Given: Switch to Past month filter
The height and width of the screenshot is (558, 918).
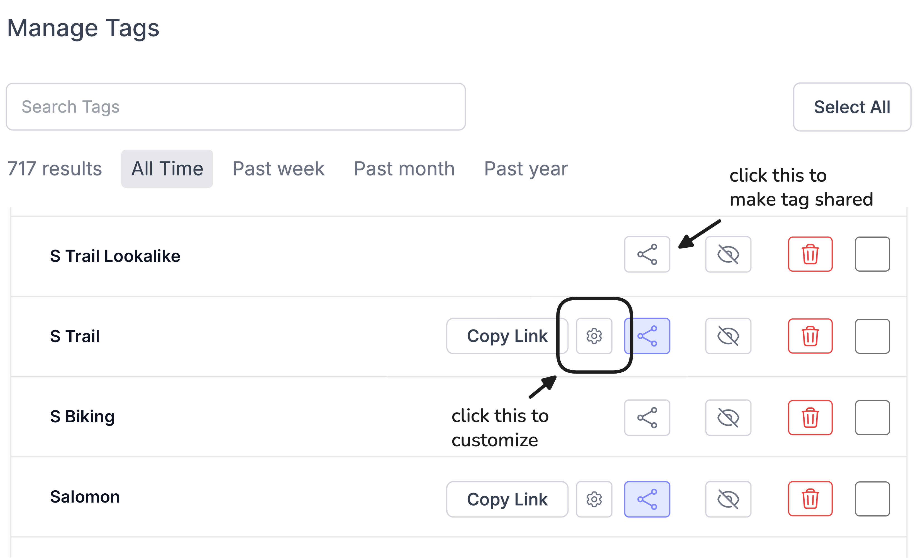Looking at the screenshot, I should [404, 169].
